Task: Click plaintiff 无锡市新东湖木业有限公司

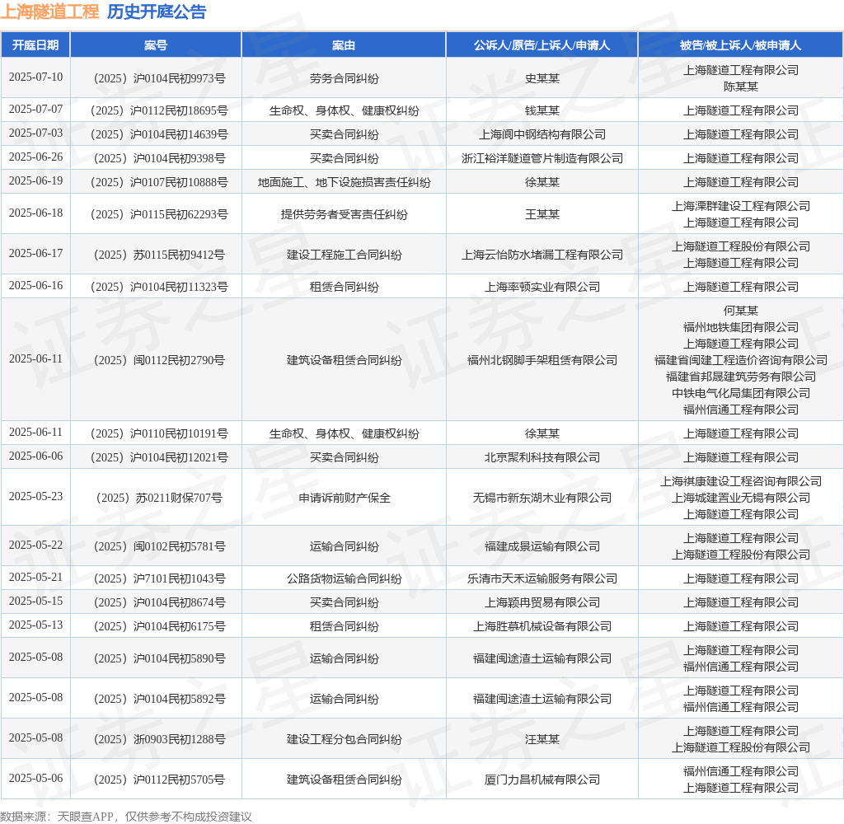Action: [x=542, y=499]
